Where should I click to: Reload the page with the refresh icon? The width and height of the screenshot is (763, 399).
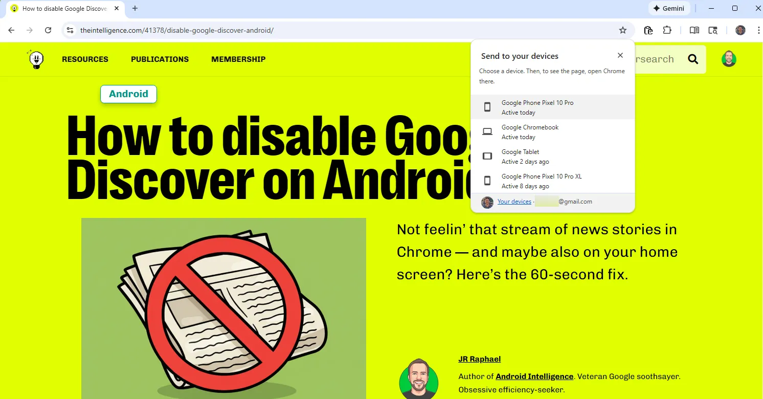[48, 30]
